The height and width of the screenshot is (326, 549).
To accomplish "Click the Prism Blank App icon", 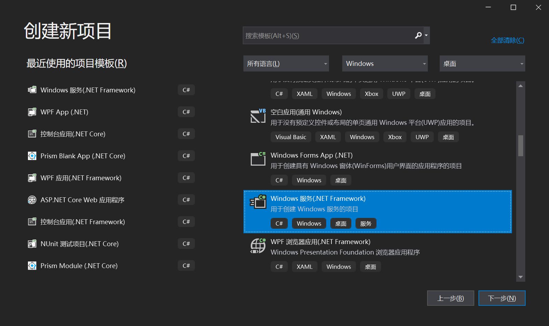I will tap(32, 156).
